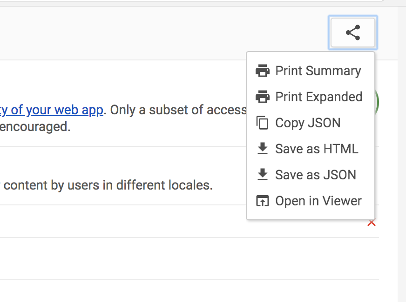This screenshot has height=302, width=406.
Task: Click the printer icon beside Print Summary
Action: 263,71
